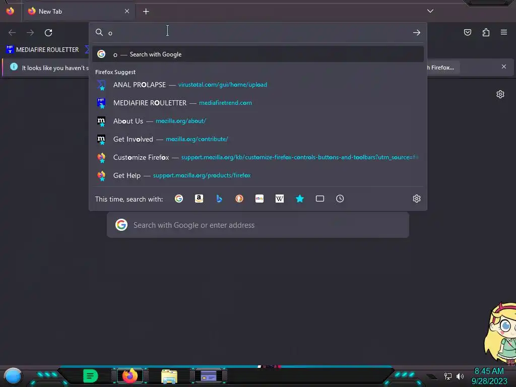Click the notification Firefox... button
Viewport: 516px width, 387px height.
(442, 68)
